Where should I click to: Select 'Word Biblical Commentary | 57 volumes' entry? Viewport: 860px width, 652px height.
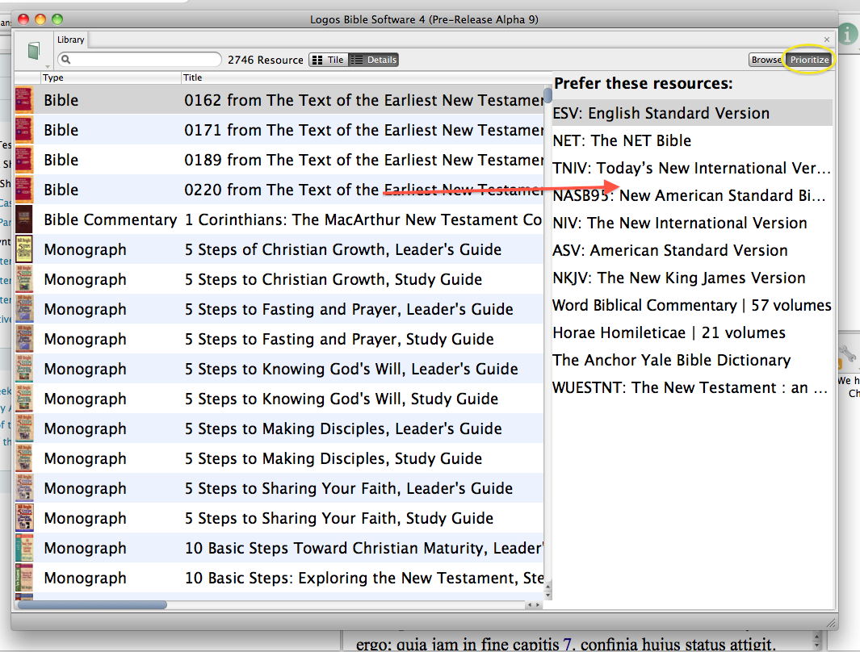click(692, 305)
